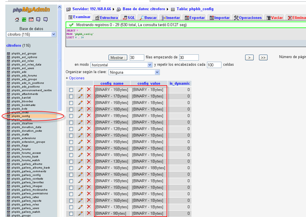Open the 'Organizar según la clave' dropdown
Screen dimensions: 306x217
point(134,72)
